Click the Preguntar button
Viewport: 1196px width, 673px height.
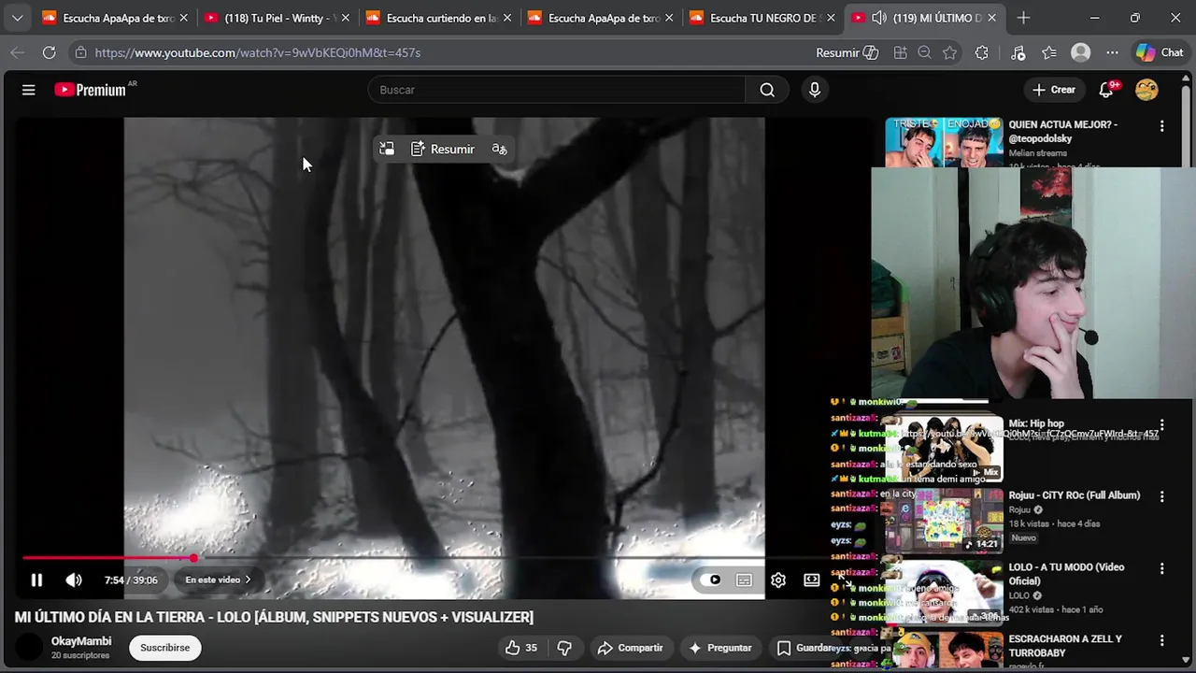tap(719, 648)
